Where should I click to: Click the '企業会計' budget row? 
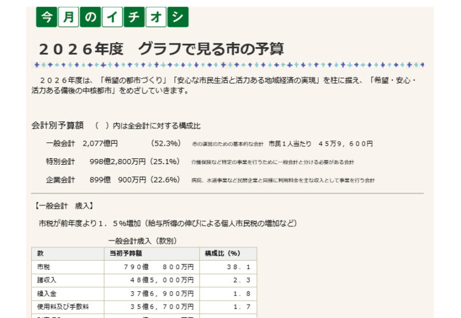[60, 180]
